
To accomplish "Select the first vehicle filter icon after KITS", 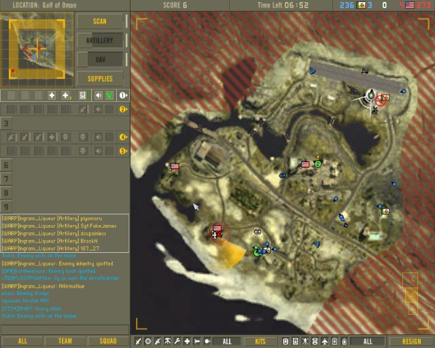I will [285, 341].
